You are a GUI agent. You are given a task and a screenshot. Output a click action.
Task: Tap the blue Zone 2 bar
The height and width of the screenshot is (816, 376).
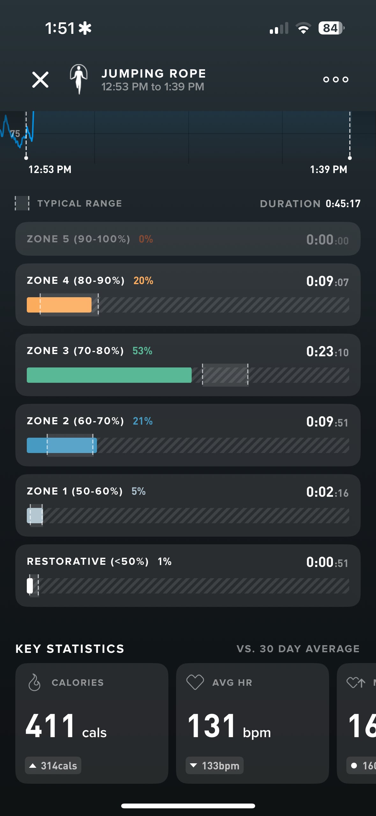tap(62, 445)
